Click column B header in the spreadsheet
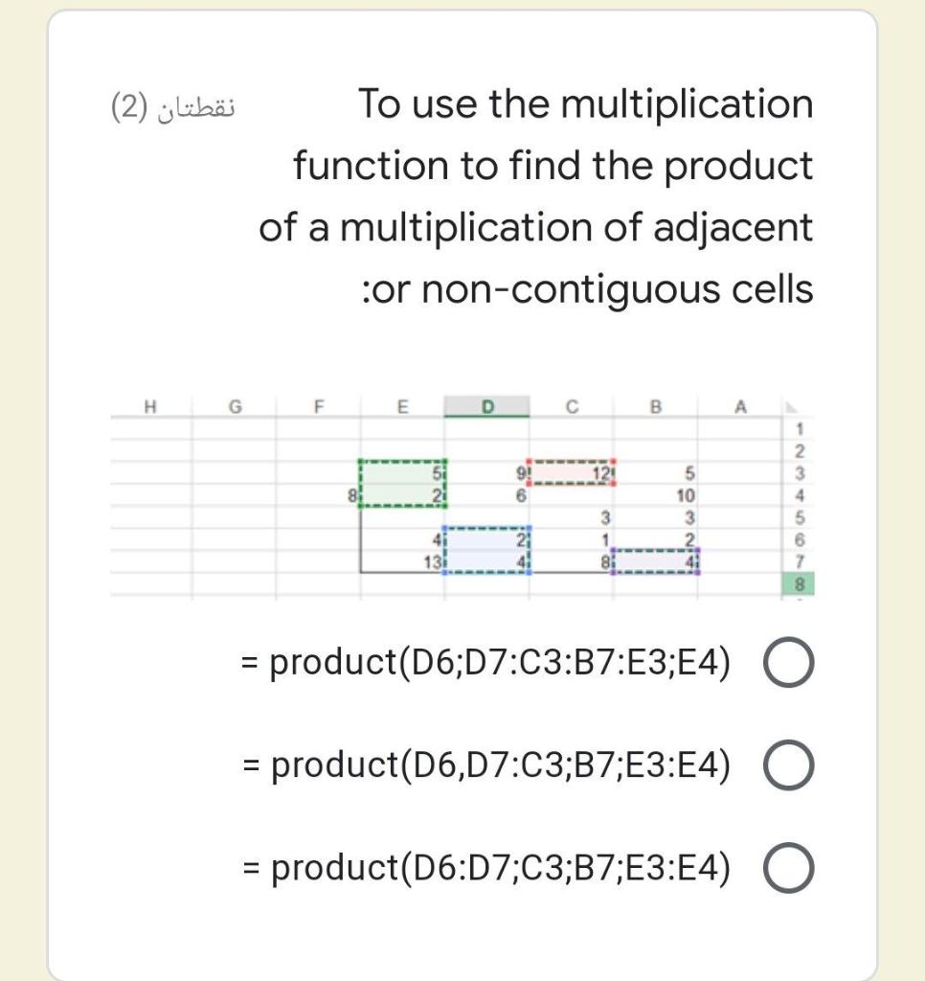 655,405
